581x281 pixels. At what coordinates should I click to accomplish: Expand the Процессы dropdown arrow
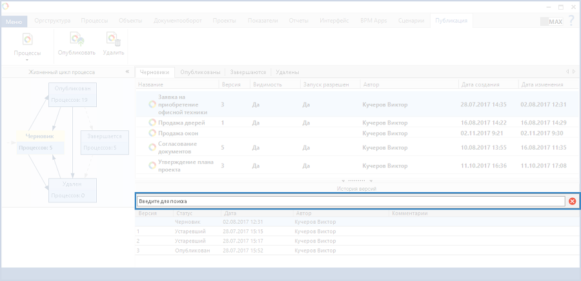(27, 60)
